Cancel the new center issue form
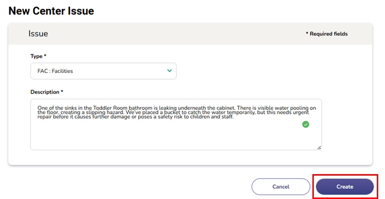The image size is (385, 199). click(x=281, y=187)
